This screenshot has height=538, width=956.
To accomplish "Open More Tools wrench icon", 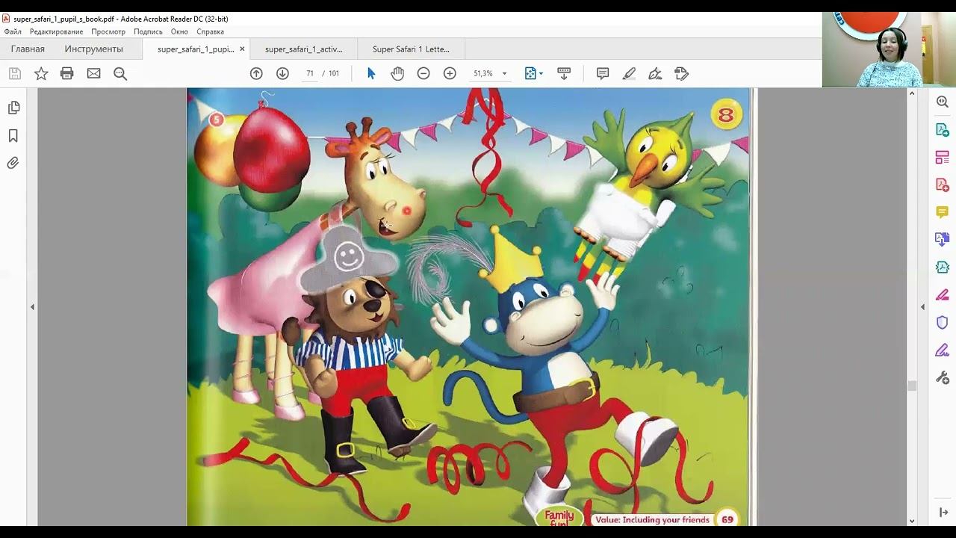I will [x=943, y=377].
